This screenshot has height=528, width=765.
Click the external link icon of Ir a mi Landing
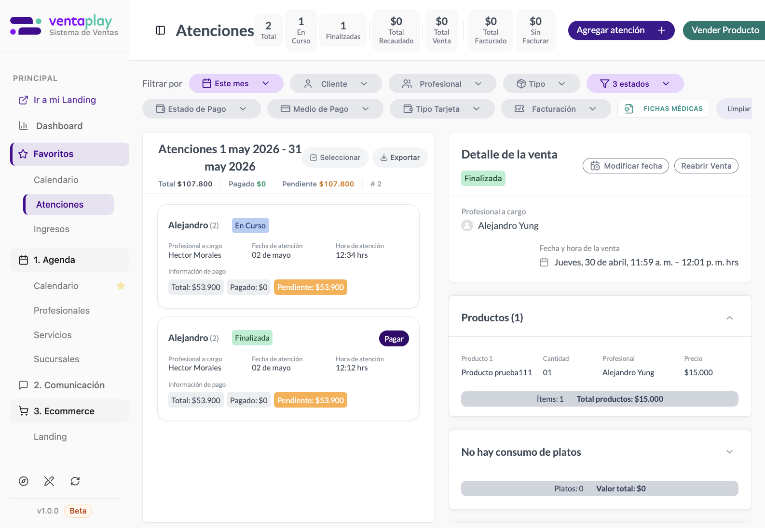coord(23,100)
